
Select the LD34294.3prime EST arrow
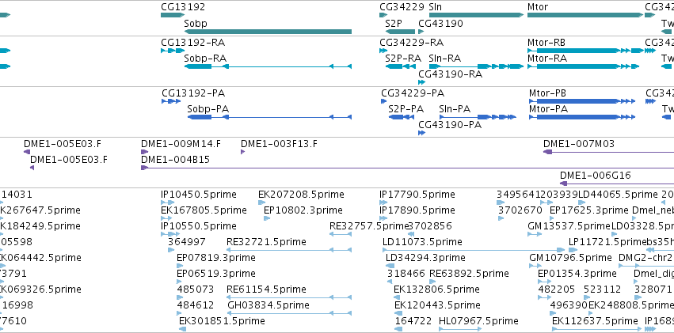390,266
